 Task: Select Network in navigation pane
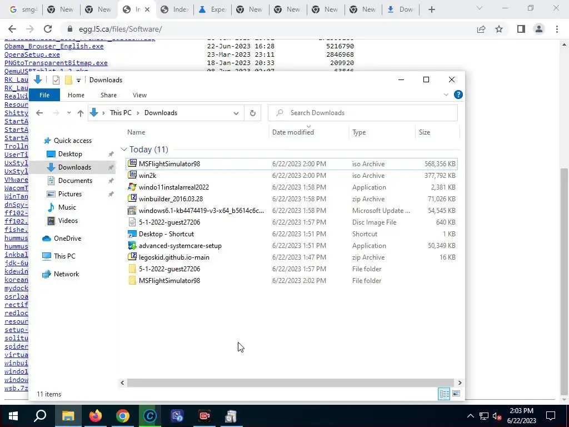pyautogui.click(x=67, y=274)
